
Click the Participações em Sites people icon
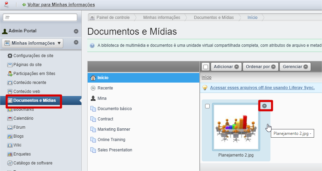pos(10,74)
